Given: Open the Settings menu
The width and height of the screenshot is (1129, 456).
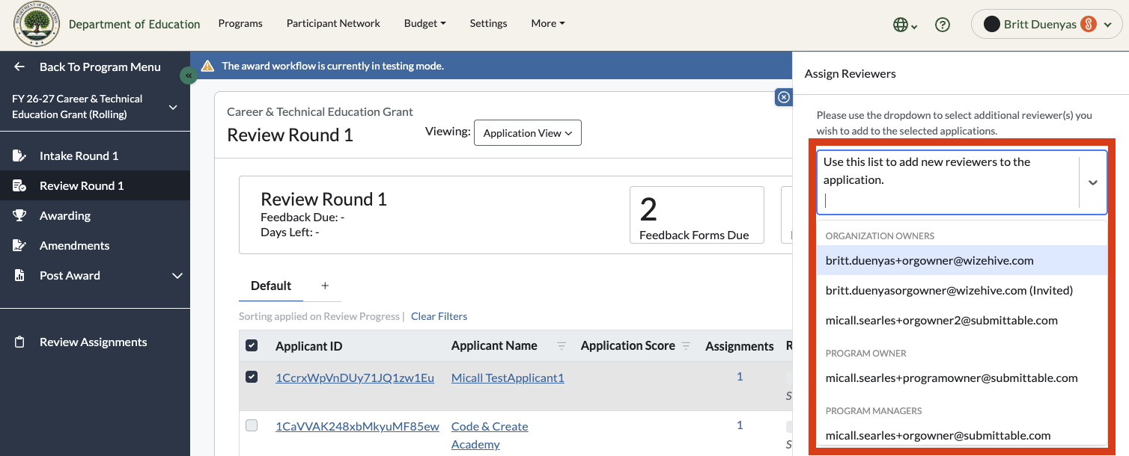Looking at the screenshot, I should coord(488,23).
